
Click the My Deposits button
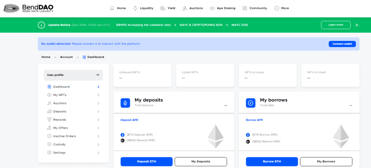[x=201, y=162]
